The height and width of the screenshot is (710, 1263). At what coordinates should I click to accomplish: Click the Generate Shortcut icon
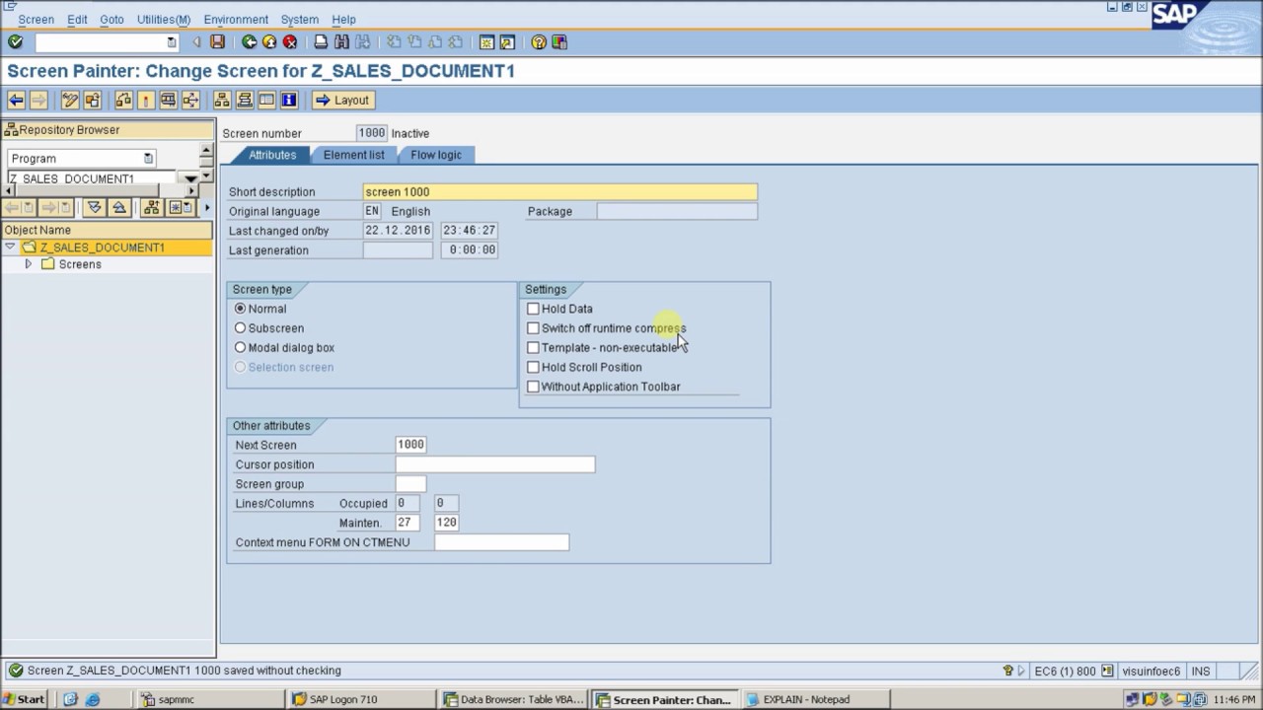[x=507, y=42]
